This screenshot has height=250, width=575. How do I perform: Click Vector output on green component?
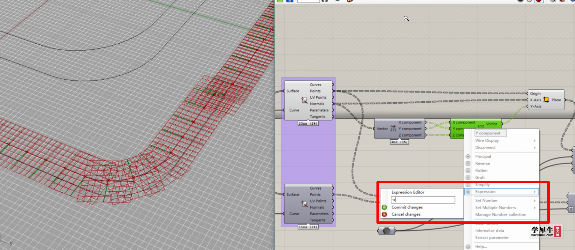click(x=491, y=124)
